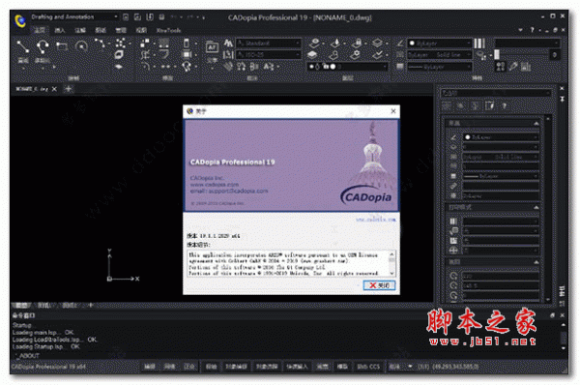Toggle the Polar status bar button
Screen dimensions: 580x385
click(211, 367)
